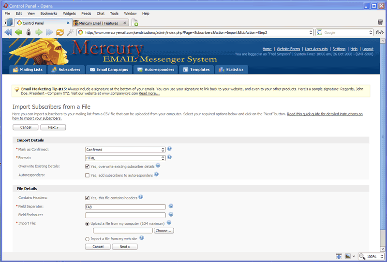The width and height of the screenshot is (387, 262).
Task: Close the Mercury Email Features tab
Action: click(x=125, y=23)
